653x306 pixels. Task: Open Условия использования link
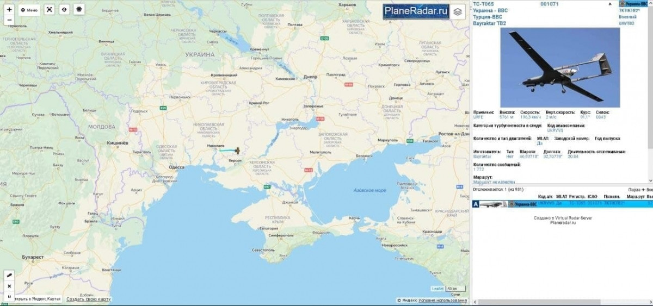click(x=442, y=300)
